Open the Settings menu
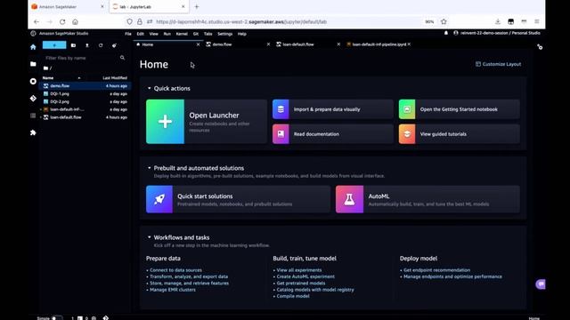 click(x=225, y=34)
